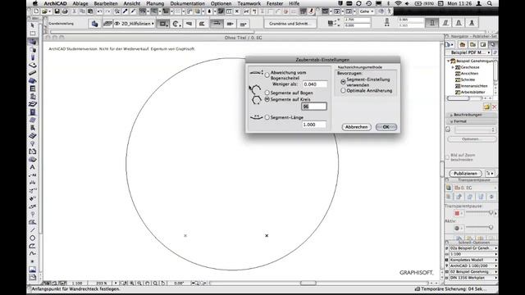This screenshot has height=295, width=525.
Task: Open the Teamwork menu
Action: click(249, 3)
